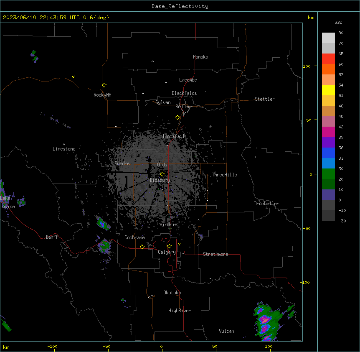Screen dimensions: 360x352
Task: Select the light grey 65-70 dBZ swatch
Action: point(328,48)
